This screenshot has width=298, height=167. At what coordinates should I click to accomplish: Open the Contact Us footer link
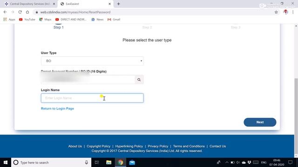[x=217, y=146]
